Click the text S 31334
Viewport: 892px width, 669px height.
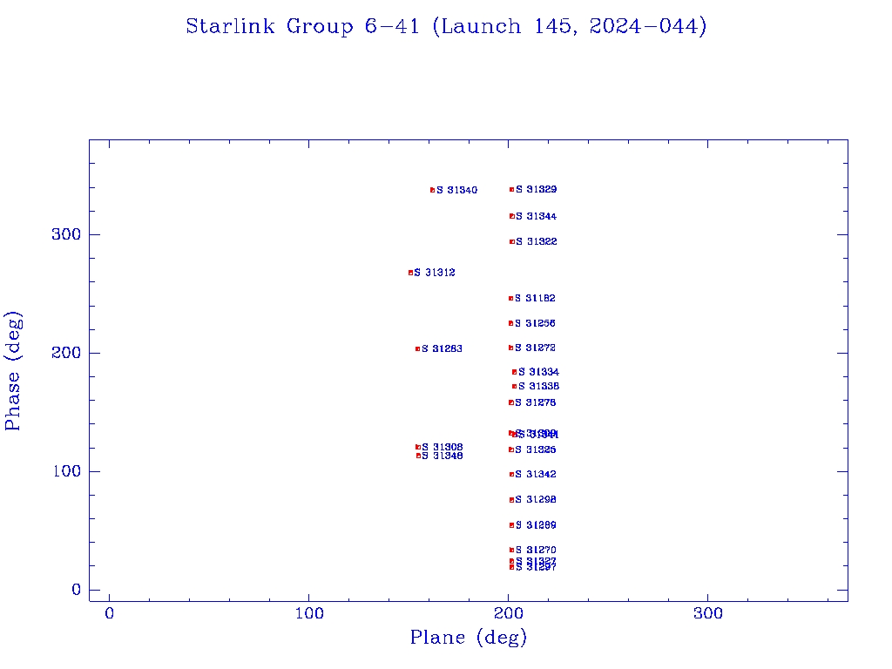(538, 373)
